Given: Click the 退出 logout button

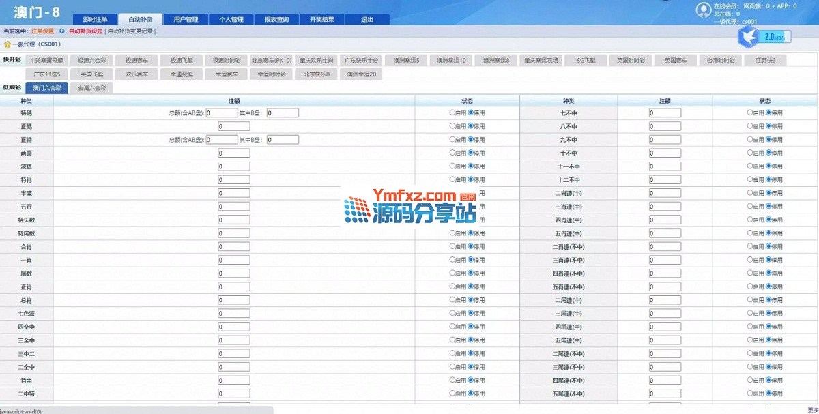Looking at the screenshot, I should click(367, 20).
